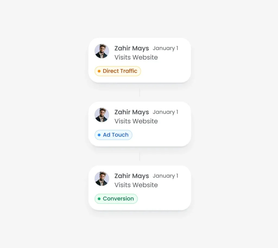This screenshot has width=278, height=248.
Task: Click connector line between Ad Touch and Conversion cards
Action: tap(140, 156)
